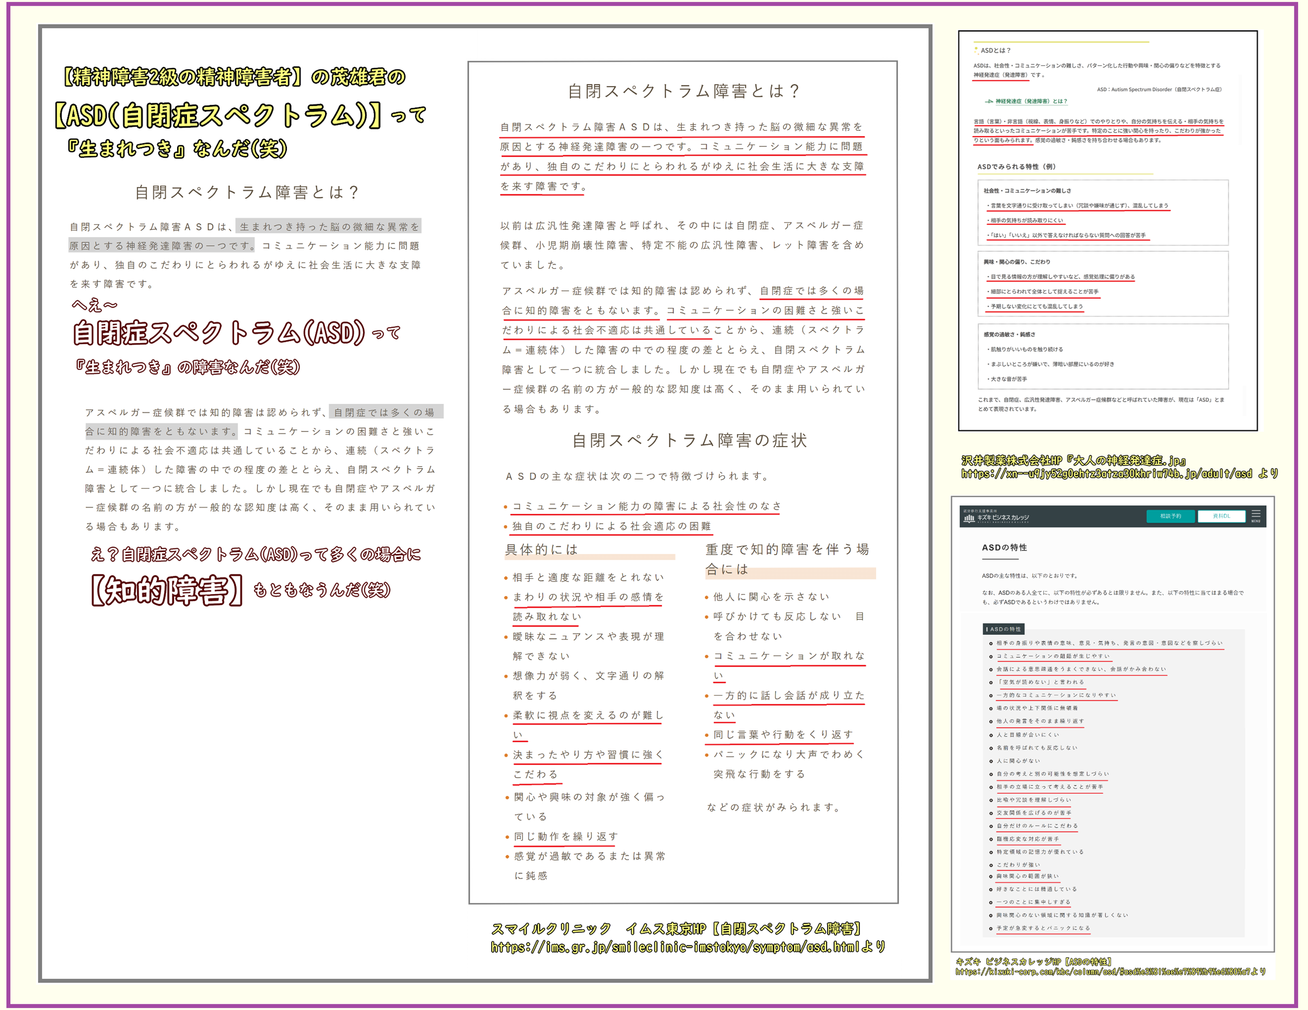Screen dimensions: 1308x1010
Task: Click the dotted icon beside ASDとは？ heading
Action: tap(976, 51)
